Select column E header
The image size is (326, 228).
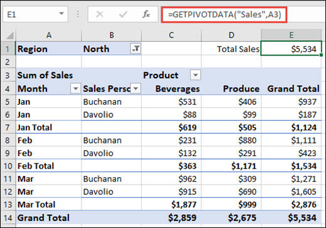(x=291, y=35)
